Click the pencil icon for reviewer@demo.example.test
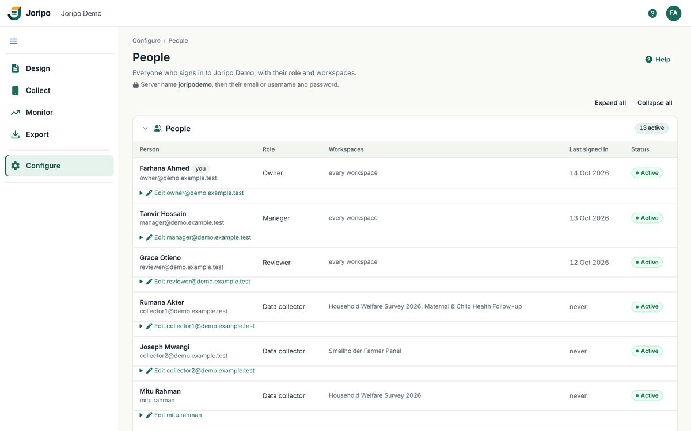 coord(149,282)
